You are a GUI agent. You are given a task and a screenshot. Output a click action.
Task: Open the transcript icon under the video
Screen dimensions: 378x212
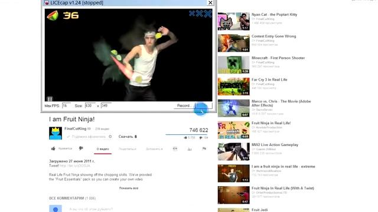pos(175,149)
